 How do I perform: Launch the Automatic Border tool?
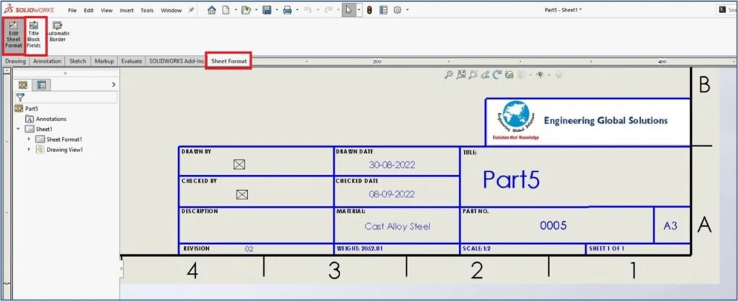(58, 32)
